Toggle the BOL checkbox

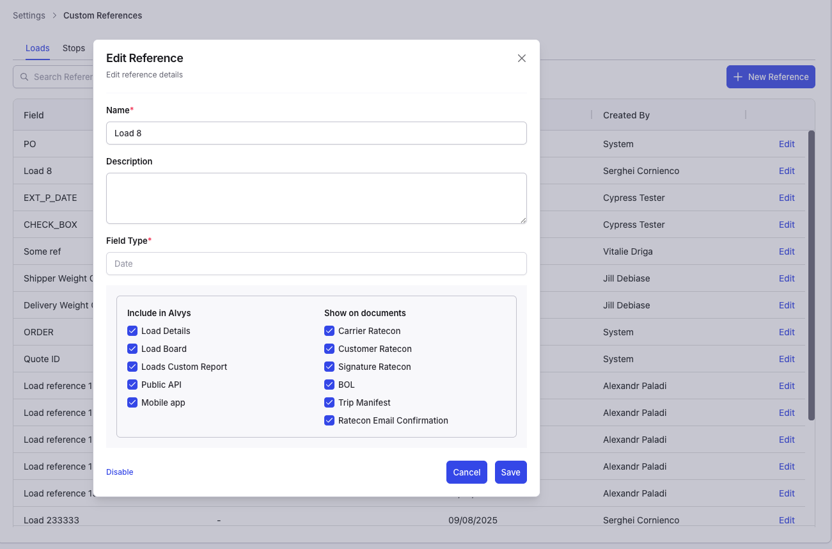click(329, 385)
